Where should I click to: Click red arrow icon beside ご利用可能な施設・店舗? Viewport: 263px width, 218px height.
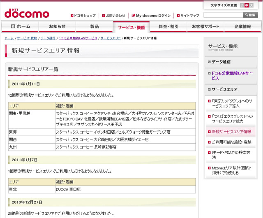(x=209, y=142)
